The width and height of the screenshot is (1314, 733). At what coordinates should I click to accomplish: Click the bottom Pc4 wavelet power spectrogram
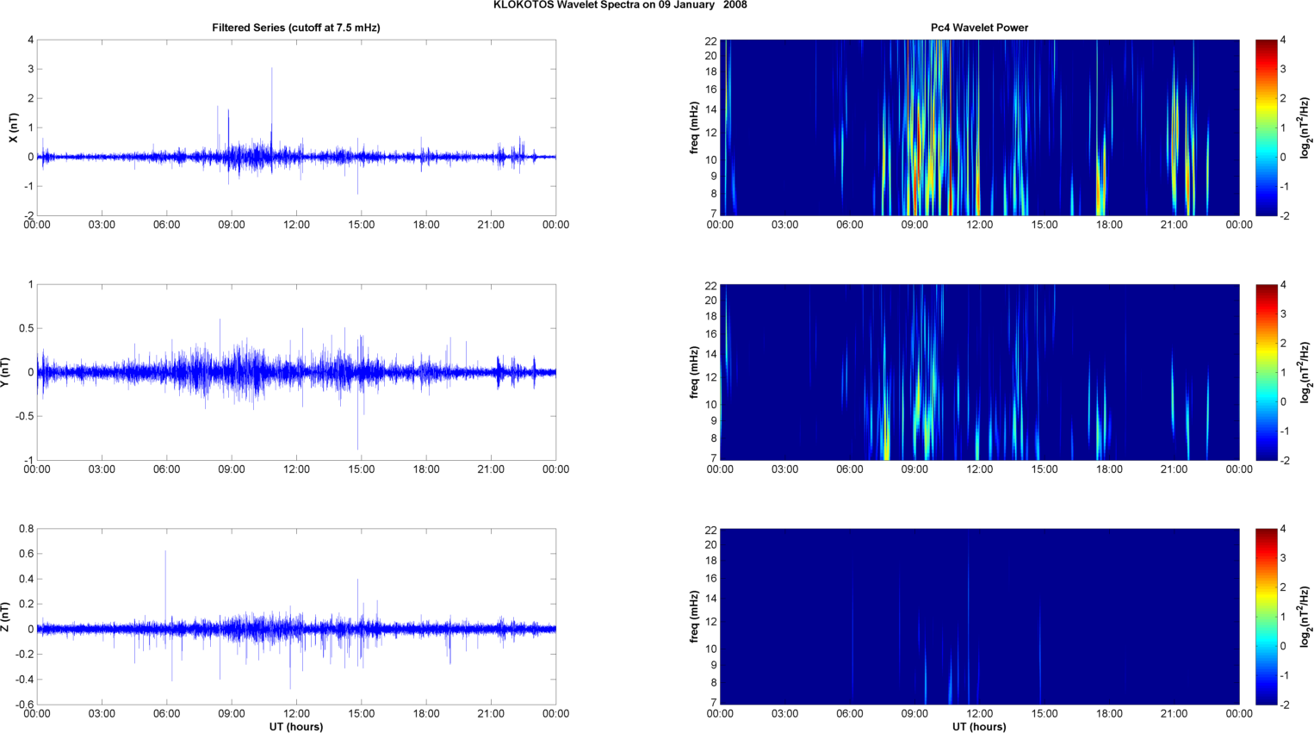pos(979,617)
